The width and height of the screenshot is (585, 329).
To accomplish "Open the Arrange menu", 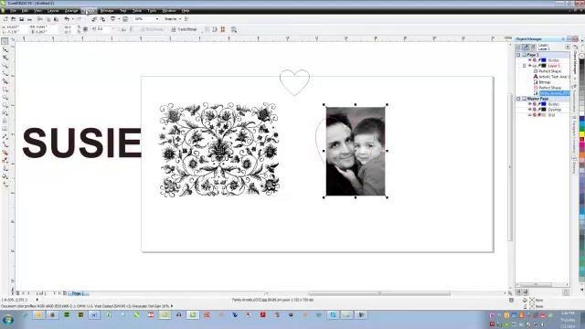I will pos(71,11).
